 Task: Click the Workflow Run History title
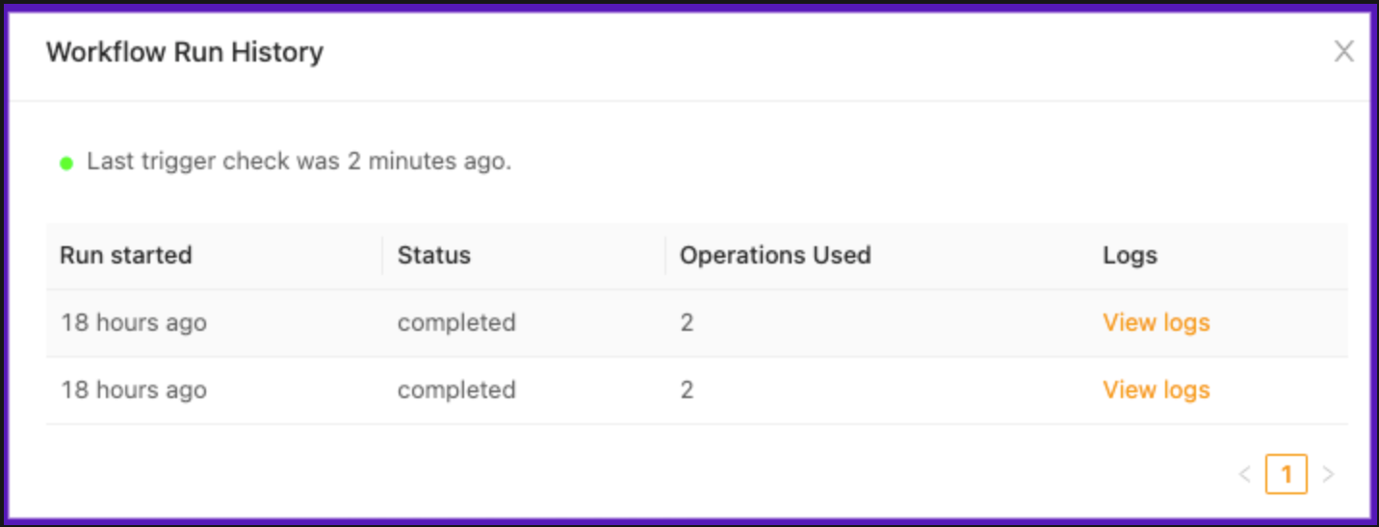click(185, 52)
